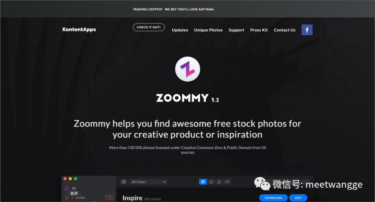Open the Contact Us page
375x202 pixels.
(285, 30)
